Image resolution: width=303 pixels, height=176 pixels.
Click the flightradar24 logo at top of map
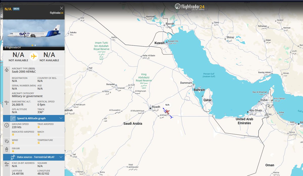(x=190, y=7)
